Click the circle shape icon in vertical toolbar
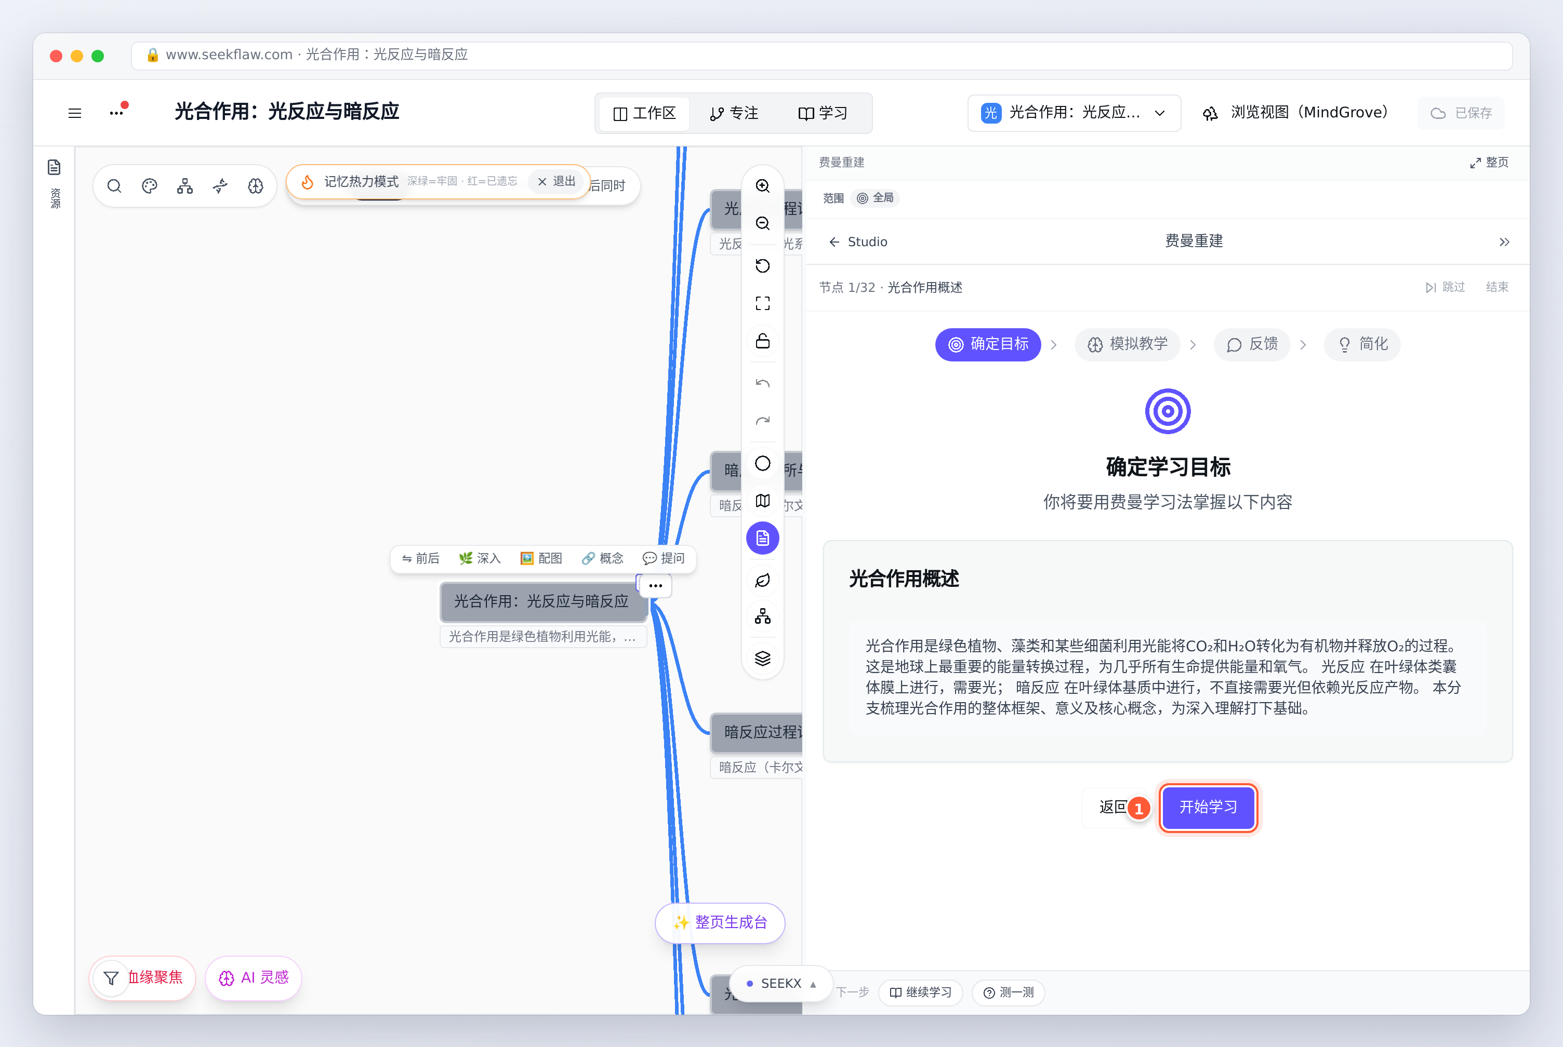The image size is (1563, 1047). 763,463
